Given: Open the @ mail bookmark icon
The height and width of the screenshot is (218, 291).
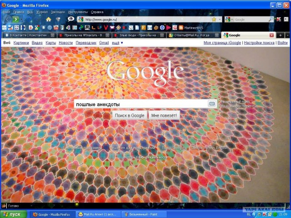Looking at the screenshot, I should point(156,28).
